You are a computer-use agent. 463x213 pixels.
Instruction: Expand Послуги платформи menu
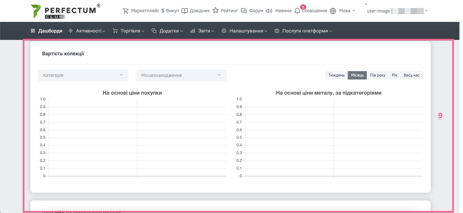pos(303,31)
